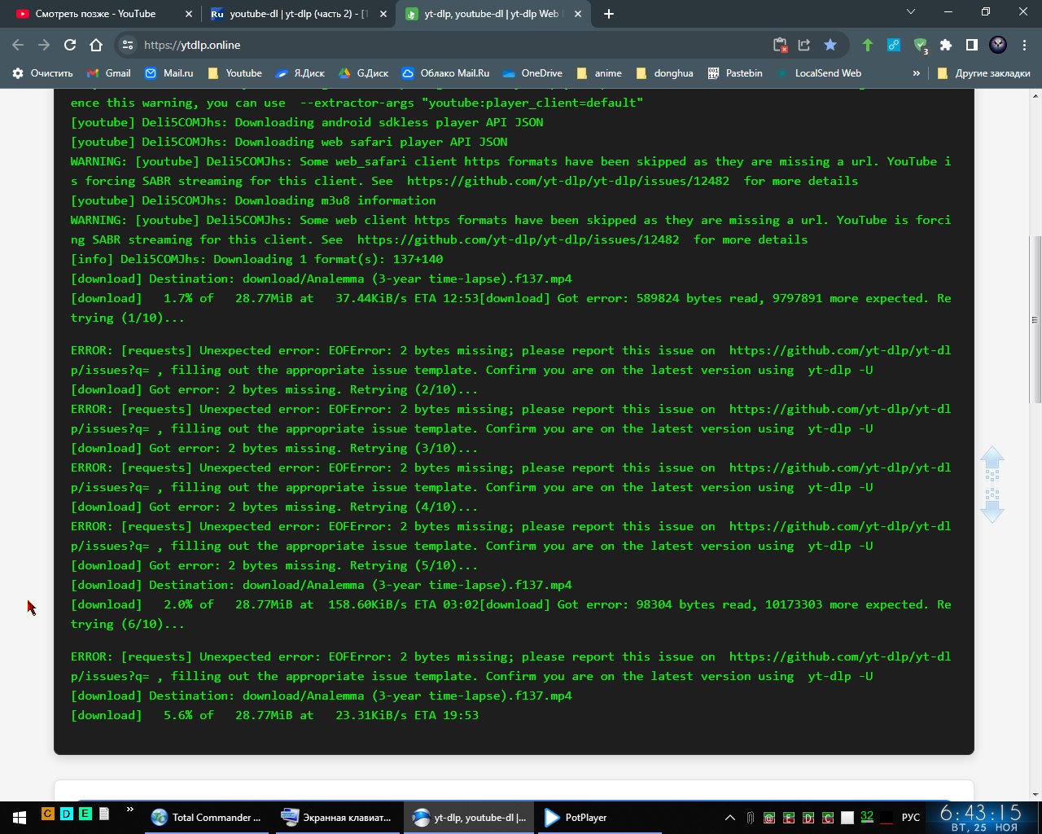Screen dimensions: 1042x834
Task: Expand the tab search dropdown
Action: coord(911,12)
